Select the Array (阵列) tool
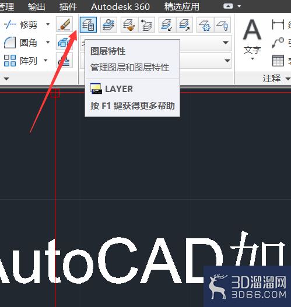Image resolution: width=291 pixels, height=307 pixels. pos(20,61)
